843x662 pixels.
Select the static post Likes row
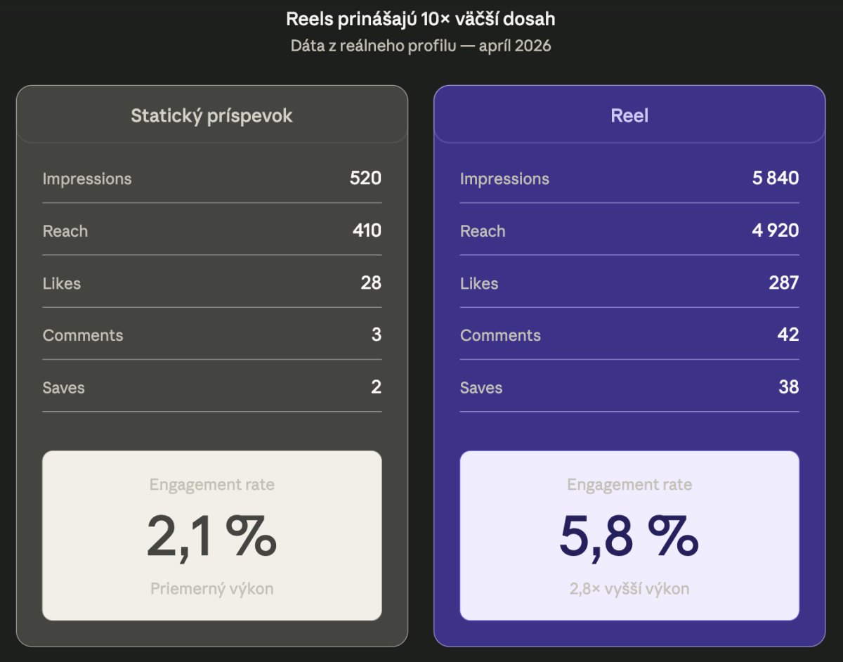(211, 283)
